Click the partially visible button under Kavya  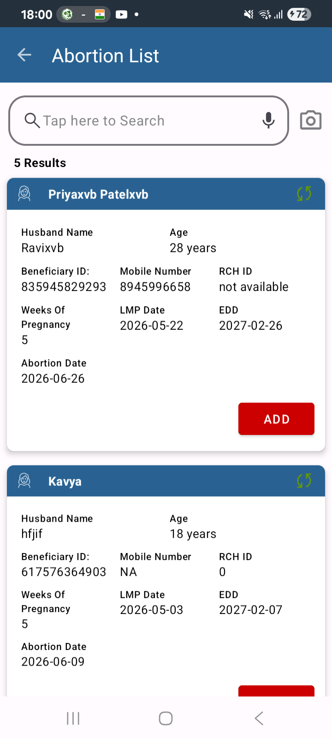point(276,691)
